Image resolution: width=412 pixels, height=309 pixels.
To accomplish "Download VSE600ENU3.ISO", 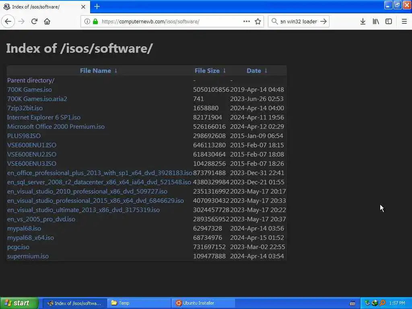I will click(x=31, y=163).
